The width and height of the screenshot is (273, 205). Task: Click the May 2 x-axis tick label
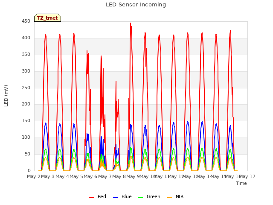(x=34, y=176)
